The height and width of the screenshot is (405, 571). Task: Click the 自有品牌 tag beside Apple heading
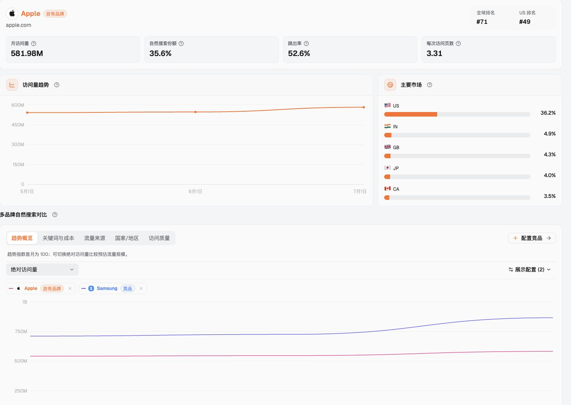coord(55,14)
